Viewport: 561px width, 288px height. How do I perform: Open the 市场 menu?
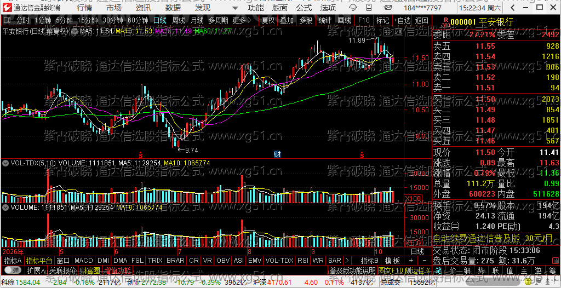click(x=114, y=8)
